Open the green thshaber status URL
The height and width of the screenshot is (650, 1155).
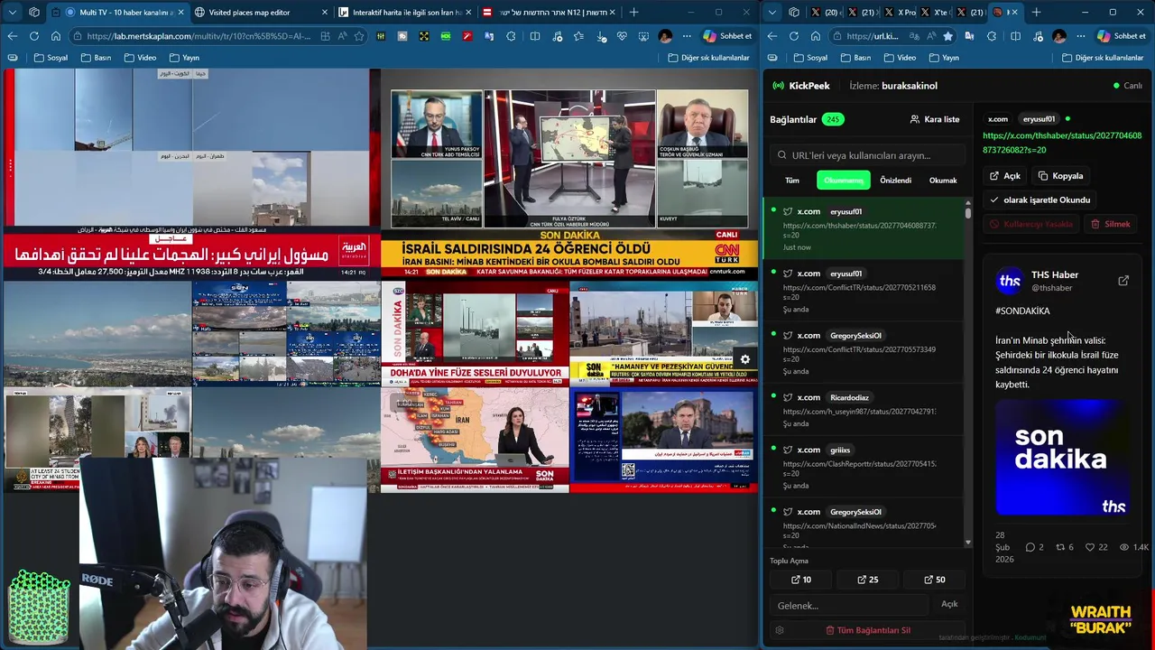(1062, 143)
